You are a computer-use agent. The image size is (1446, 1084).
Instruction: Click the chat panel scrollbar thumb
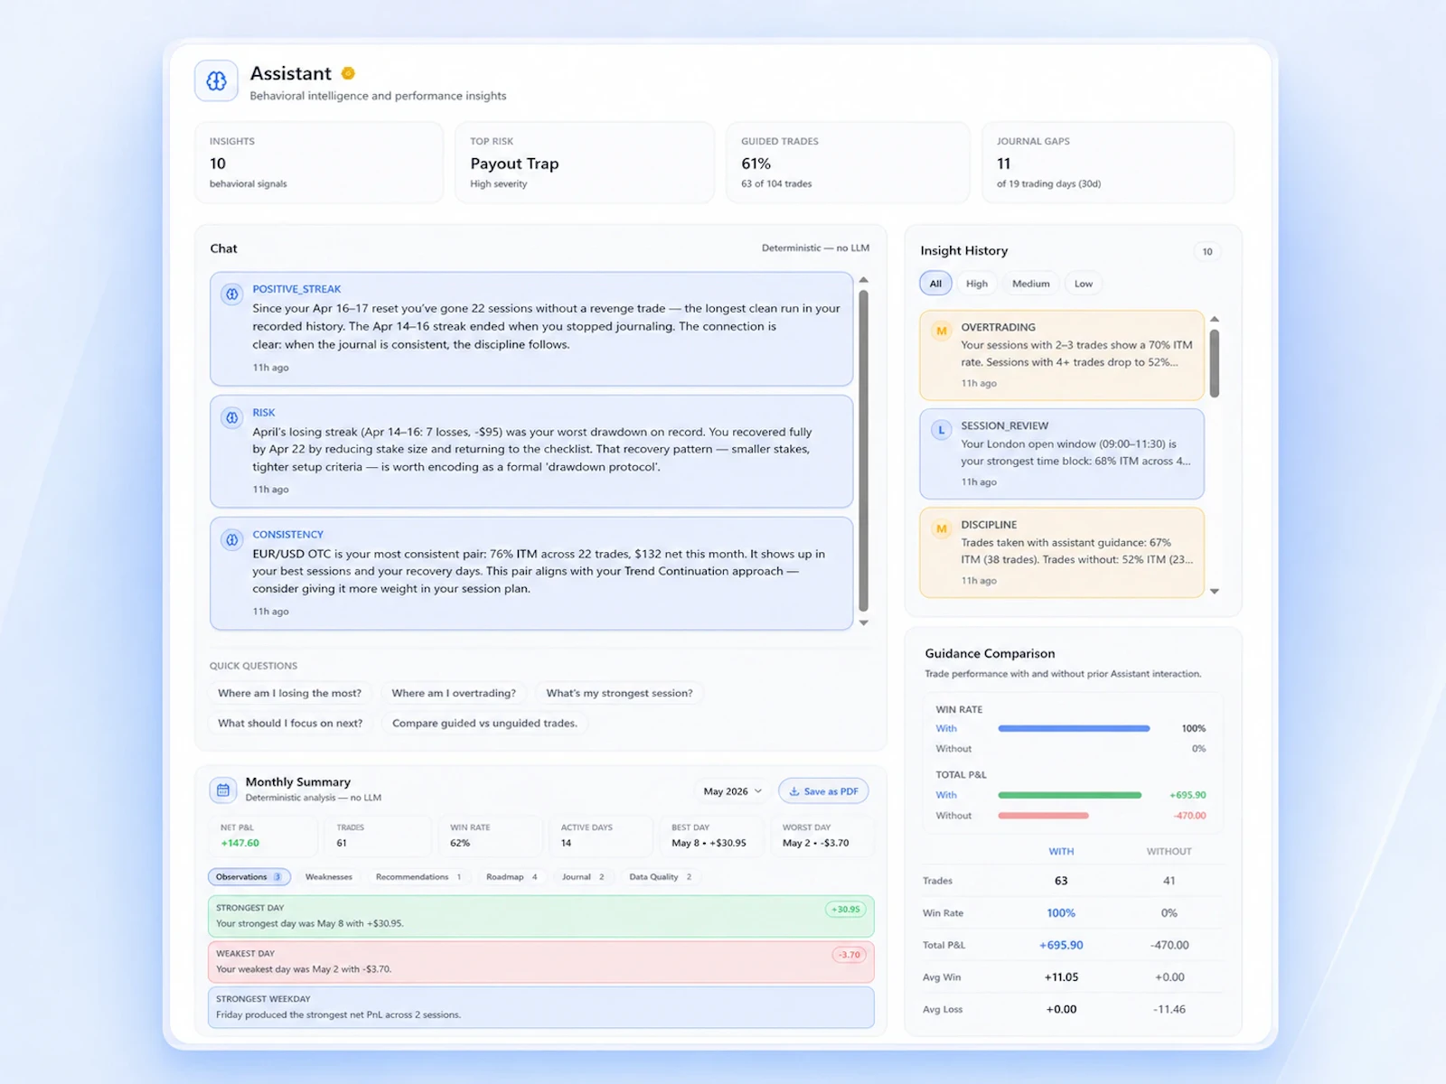[x=863, y=450]
